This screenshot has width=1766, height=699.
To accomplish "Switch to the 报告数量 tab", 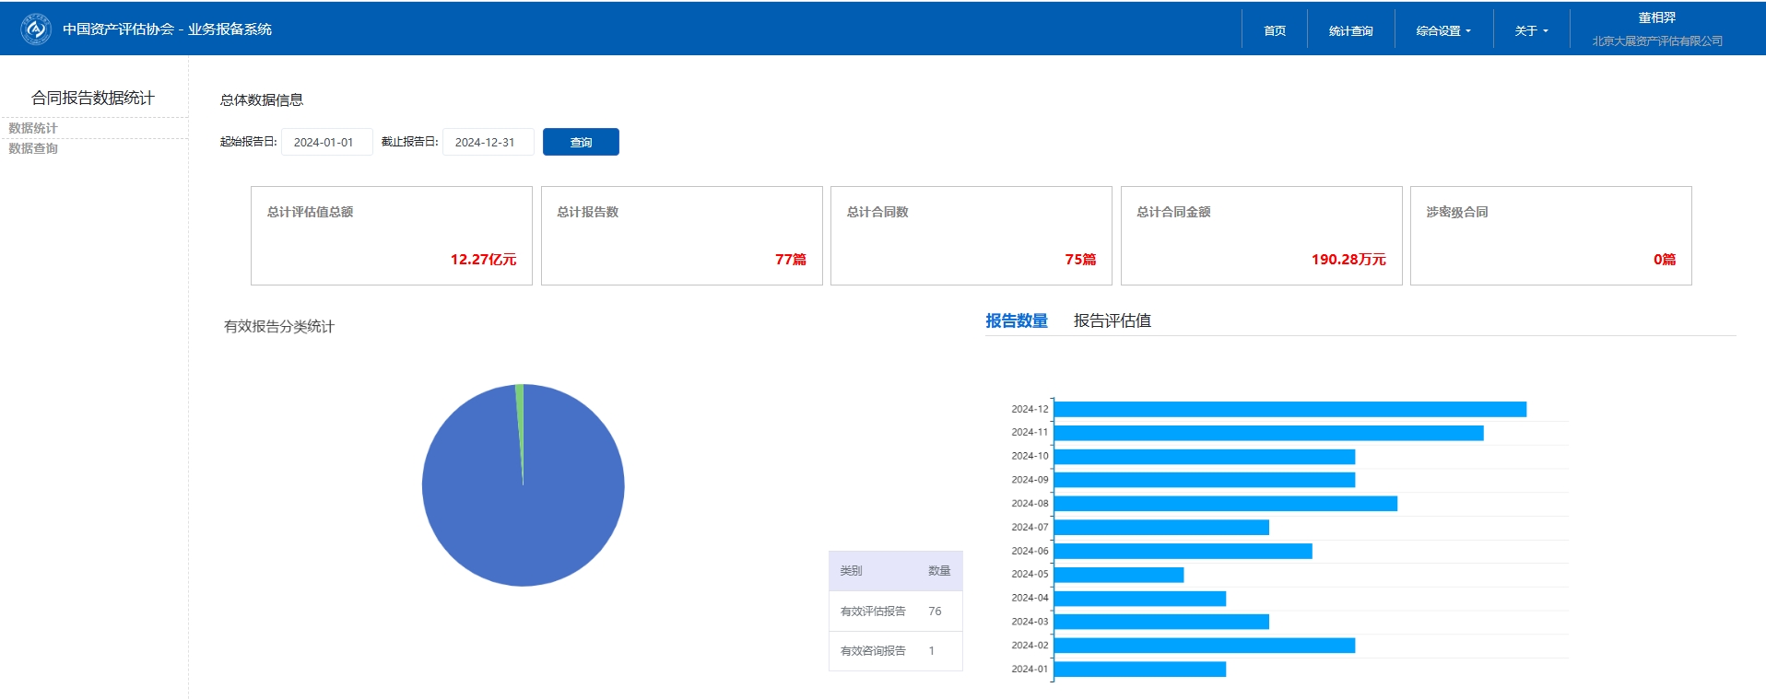I will pyautogui.click(x=1016, y=320).
